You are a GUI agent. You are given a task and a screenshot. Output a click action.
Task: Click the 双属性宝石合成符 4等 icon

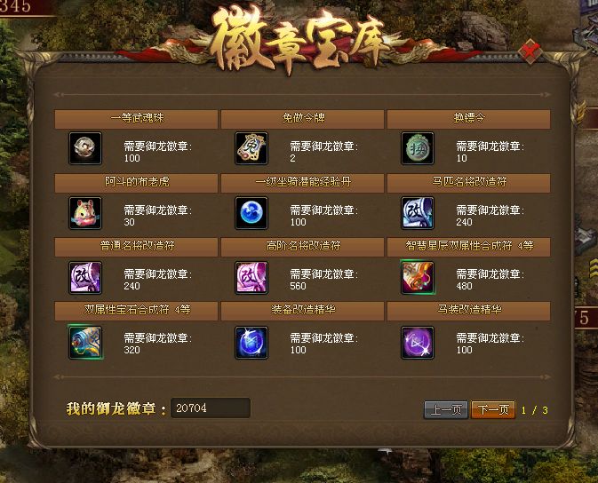coord(85,342)
